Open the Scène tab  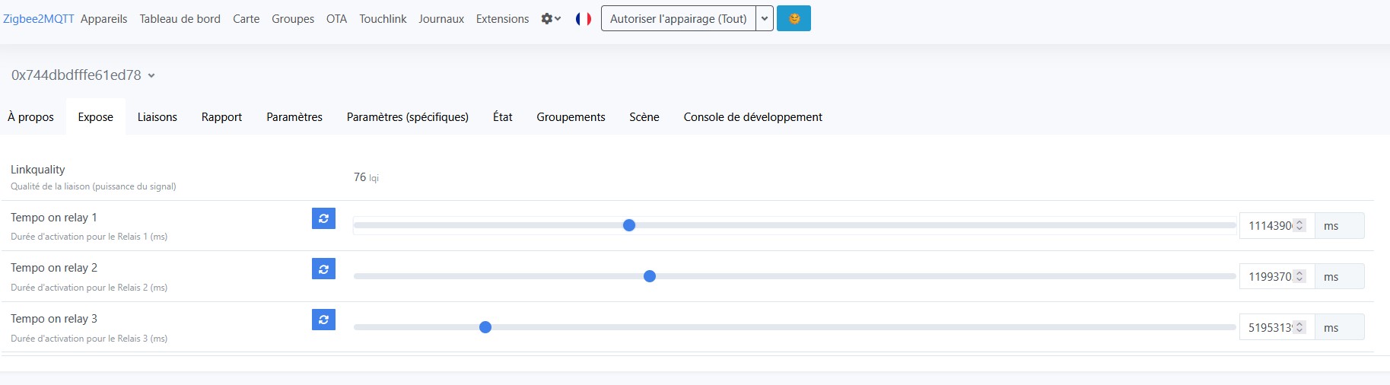[644, 117]
